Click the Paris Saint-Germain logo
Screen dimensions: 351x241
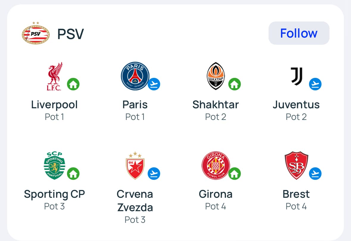pos(135,76)
